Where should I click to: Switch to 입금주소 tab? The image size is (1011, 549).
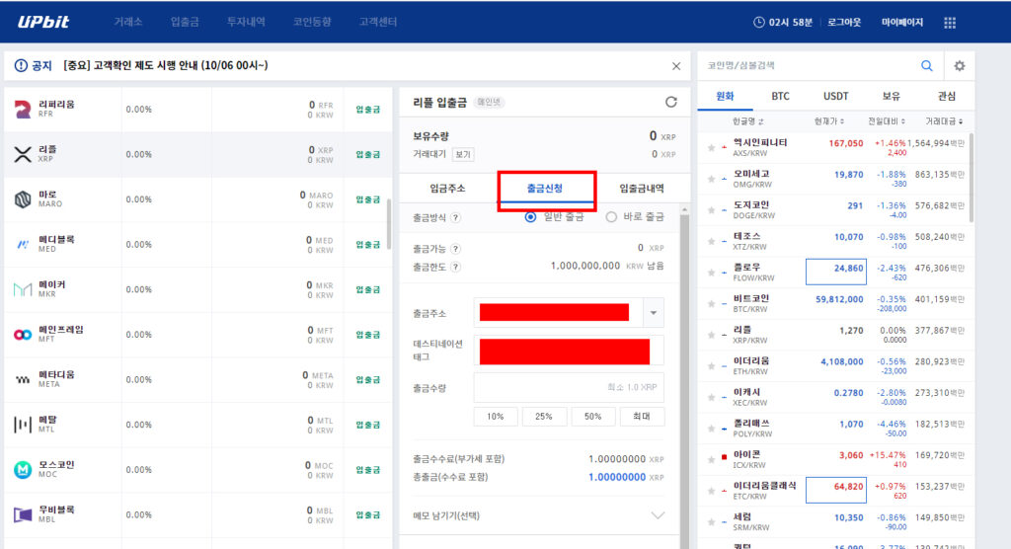[x=447, y=189]
